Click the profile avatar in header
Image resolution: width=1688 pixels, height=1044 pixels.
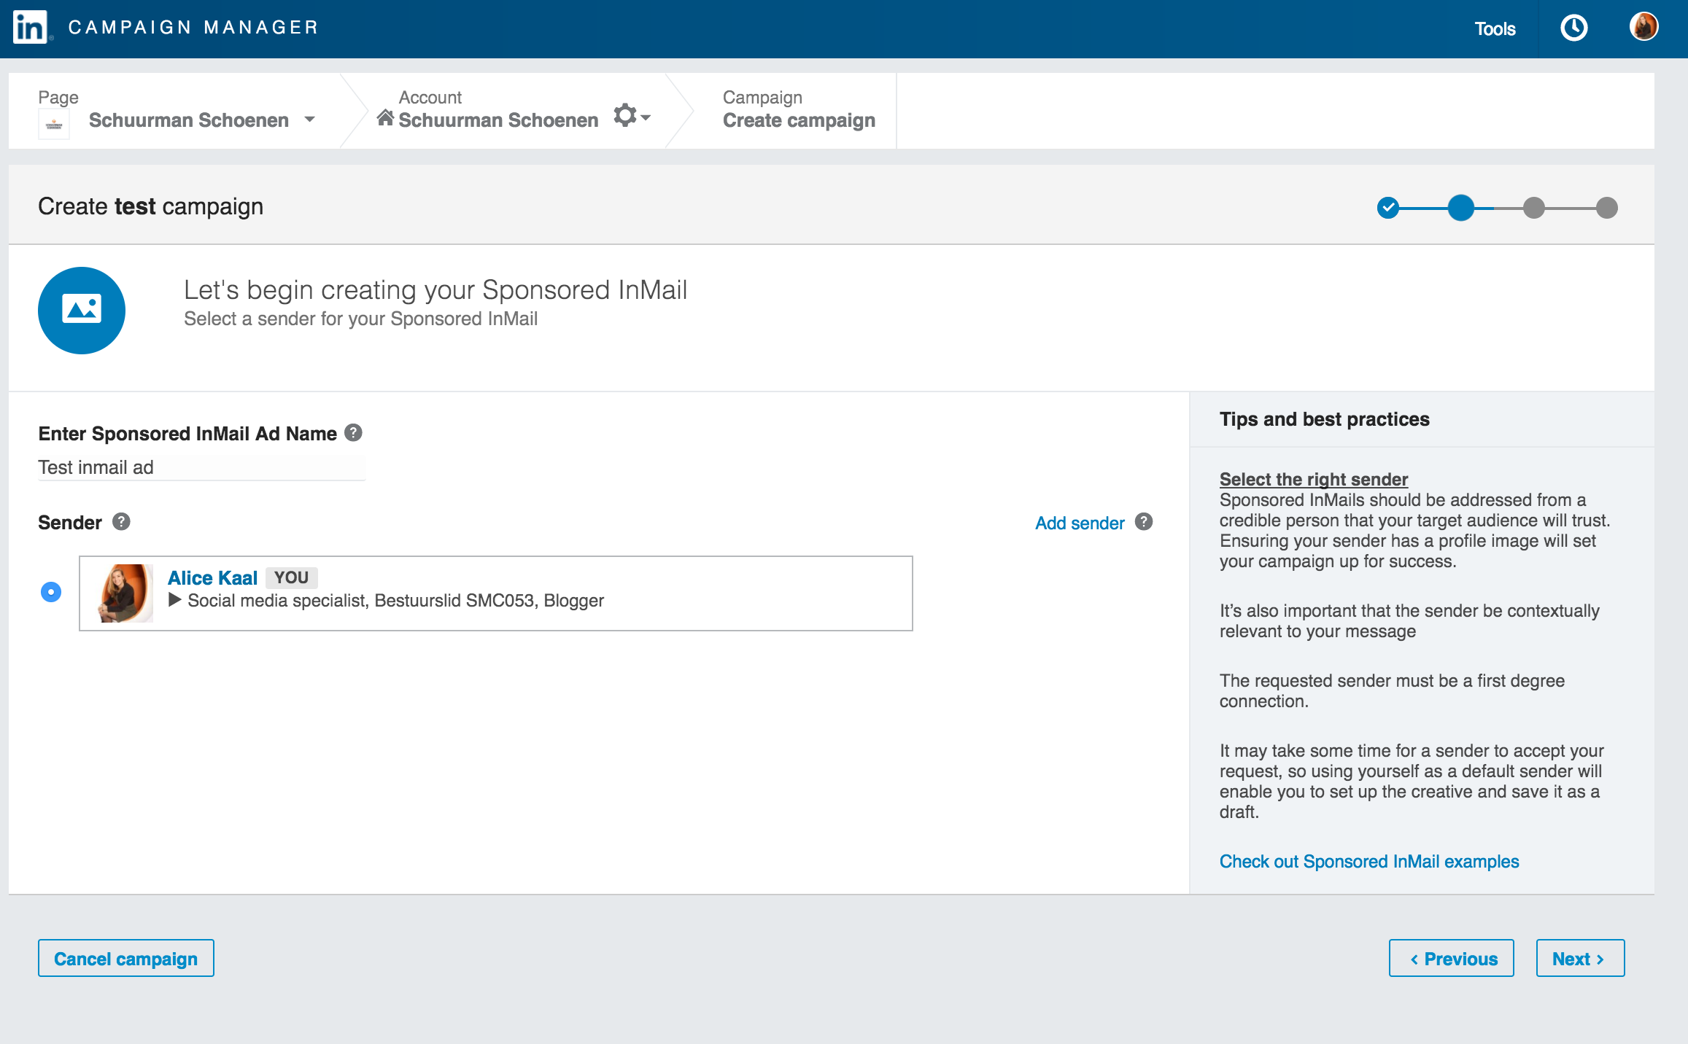click(1644, 27)
